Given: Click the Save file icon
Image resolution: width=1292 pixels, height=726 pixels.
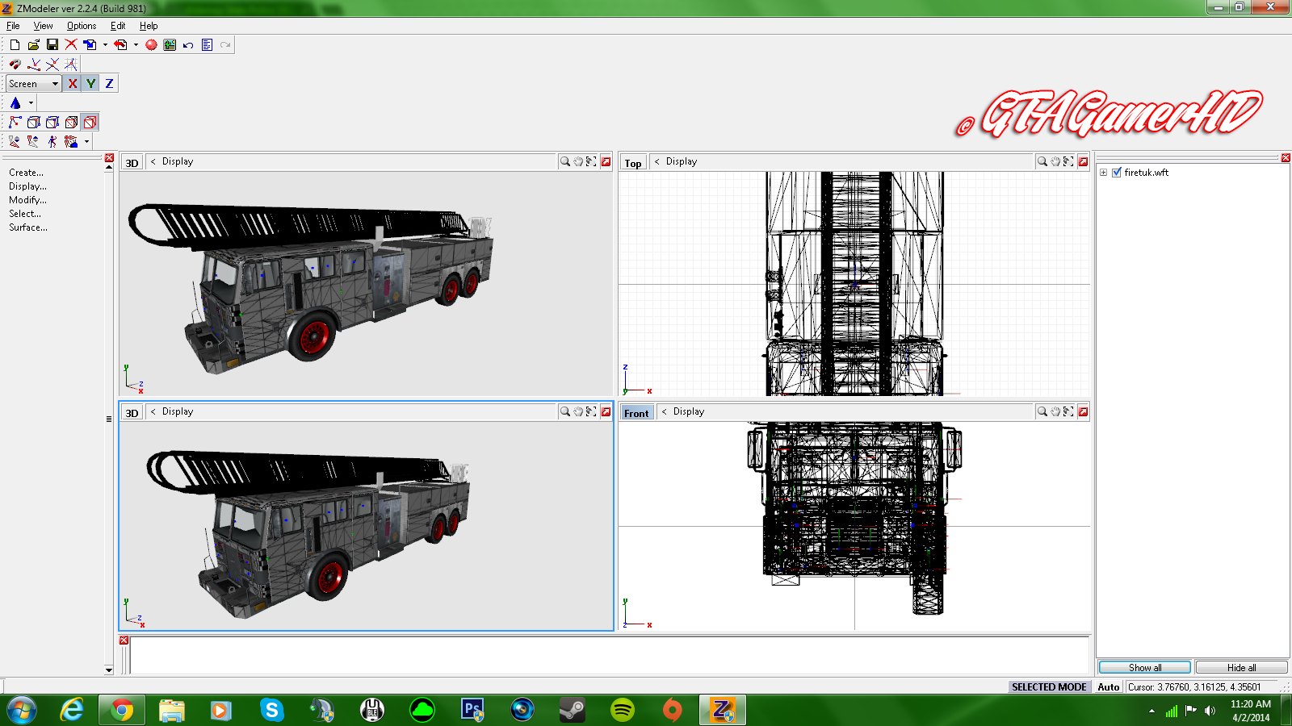Looking at the screenshot, I should pyautogui.click(x=52, y=45).
